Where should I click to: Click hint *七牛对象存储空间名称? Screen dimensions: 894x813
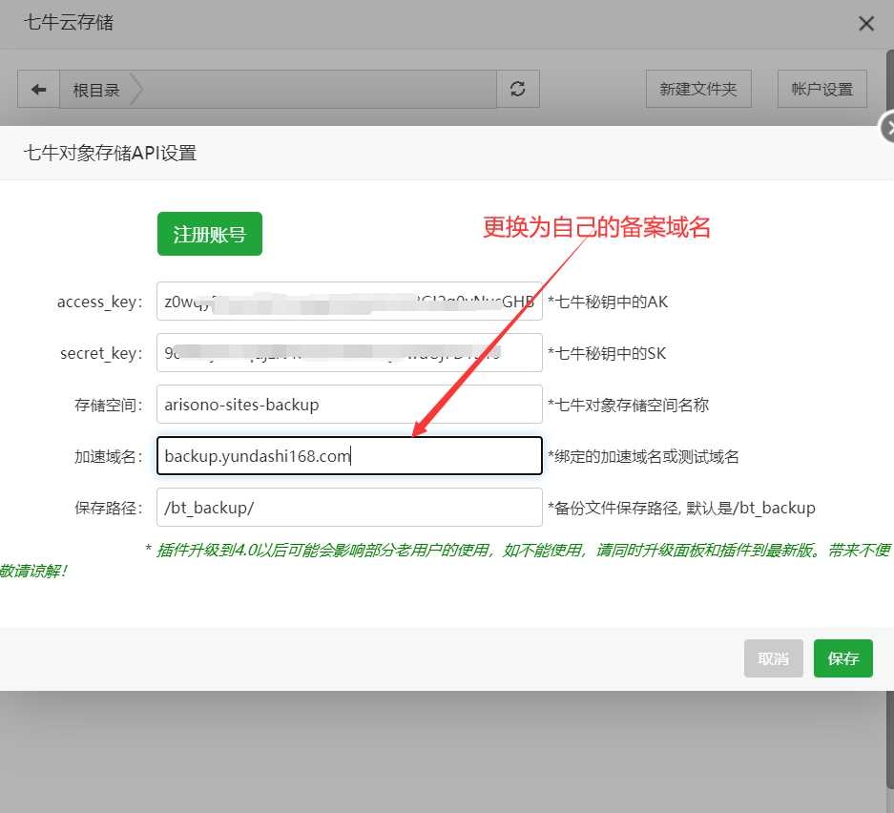point(629,405)
